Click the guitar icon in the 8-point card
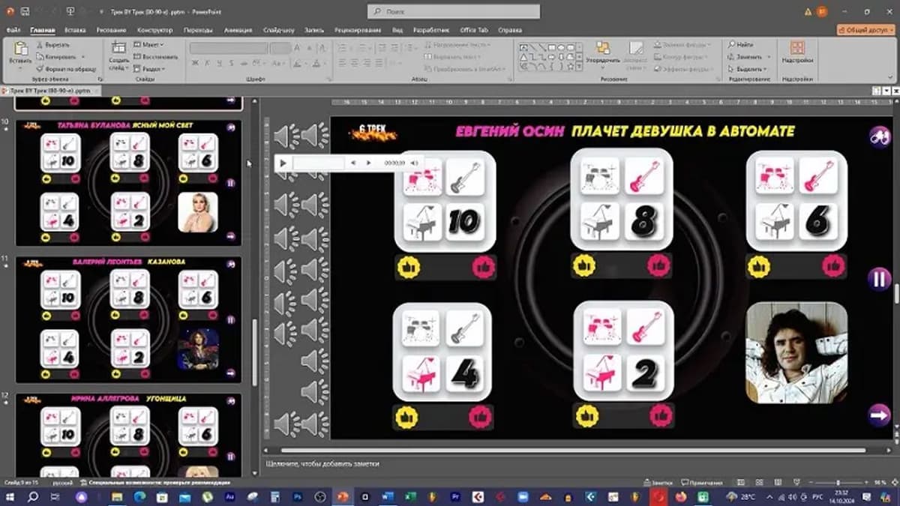The image size is (900, 506). pyautogui.click(x=643, y=177)
